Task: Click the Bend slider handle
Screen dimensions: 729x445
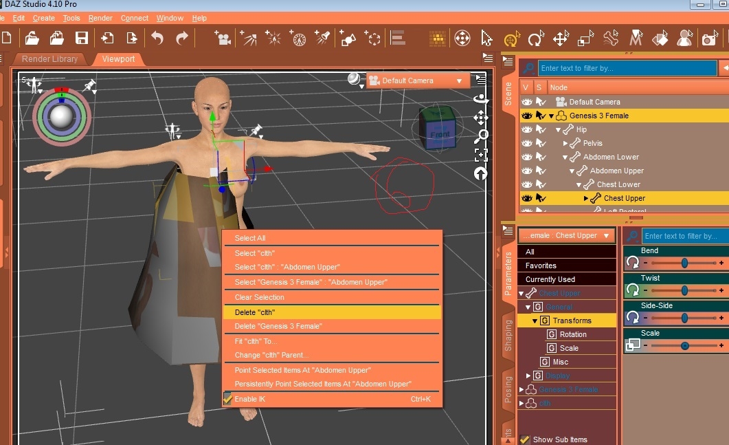Action: click(x=685, y=263)
